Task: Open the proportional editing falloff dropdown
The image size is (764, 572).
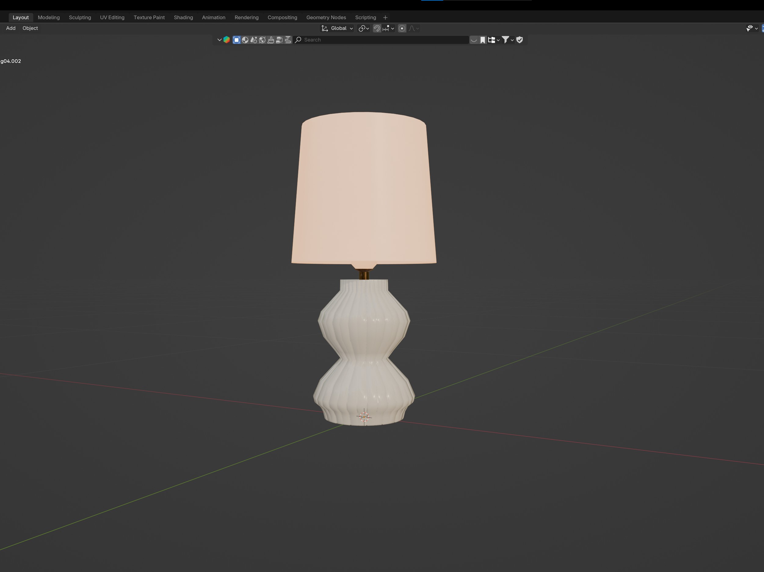Action: tap(414, 28)
